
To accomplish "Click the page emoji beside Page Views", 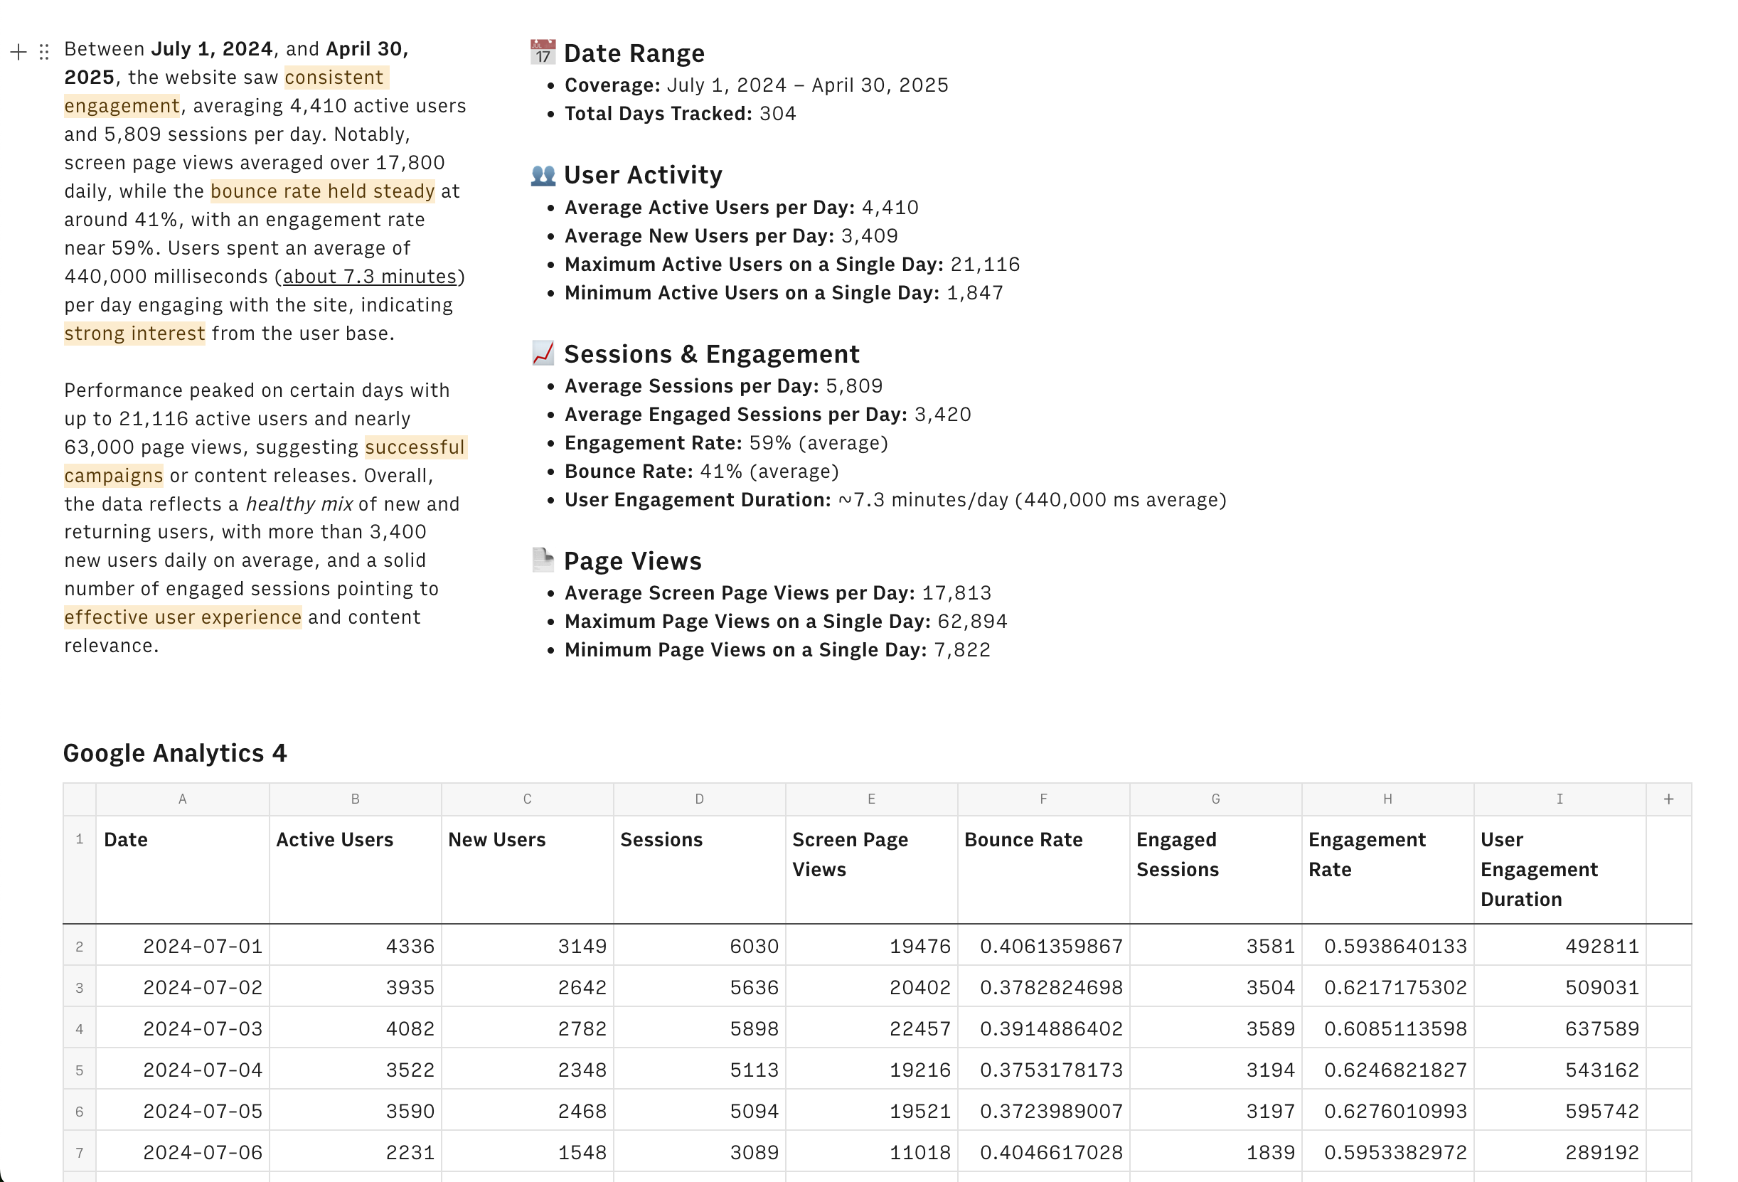I will [543, 560].
